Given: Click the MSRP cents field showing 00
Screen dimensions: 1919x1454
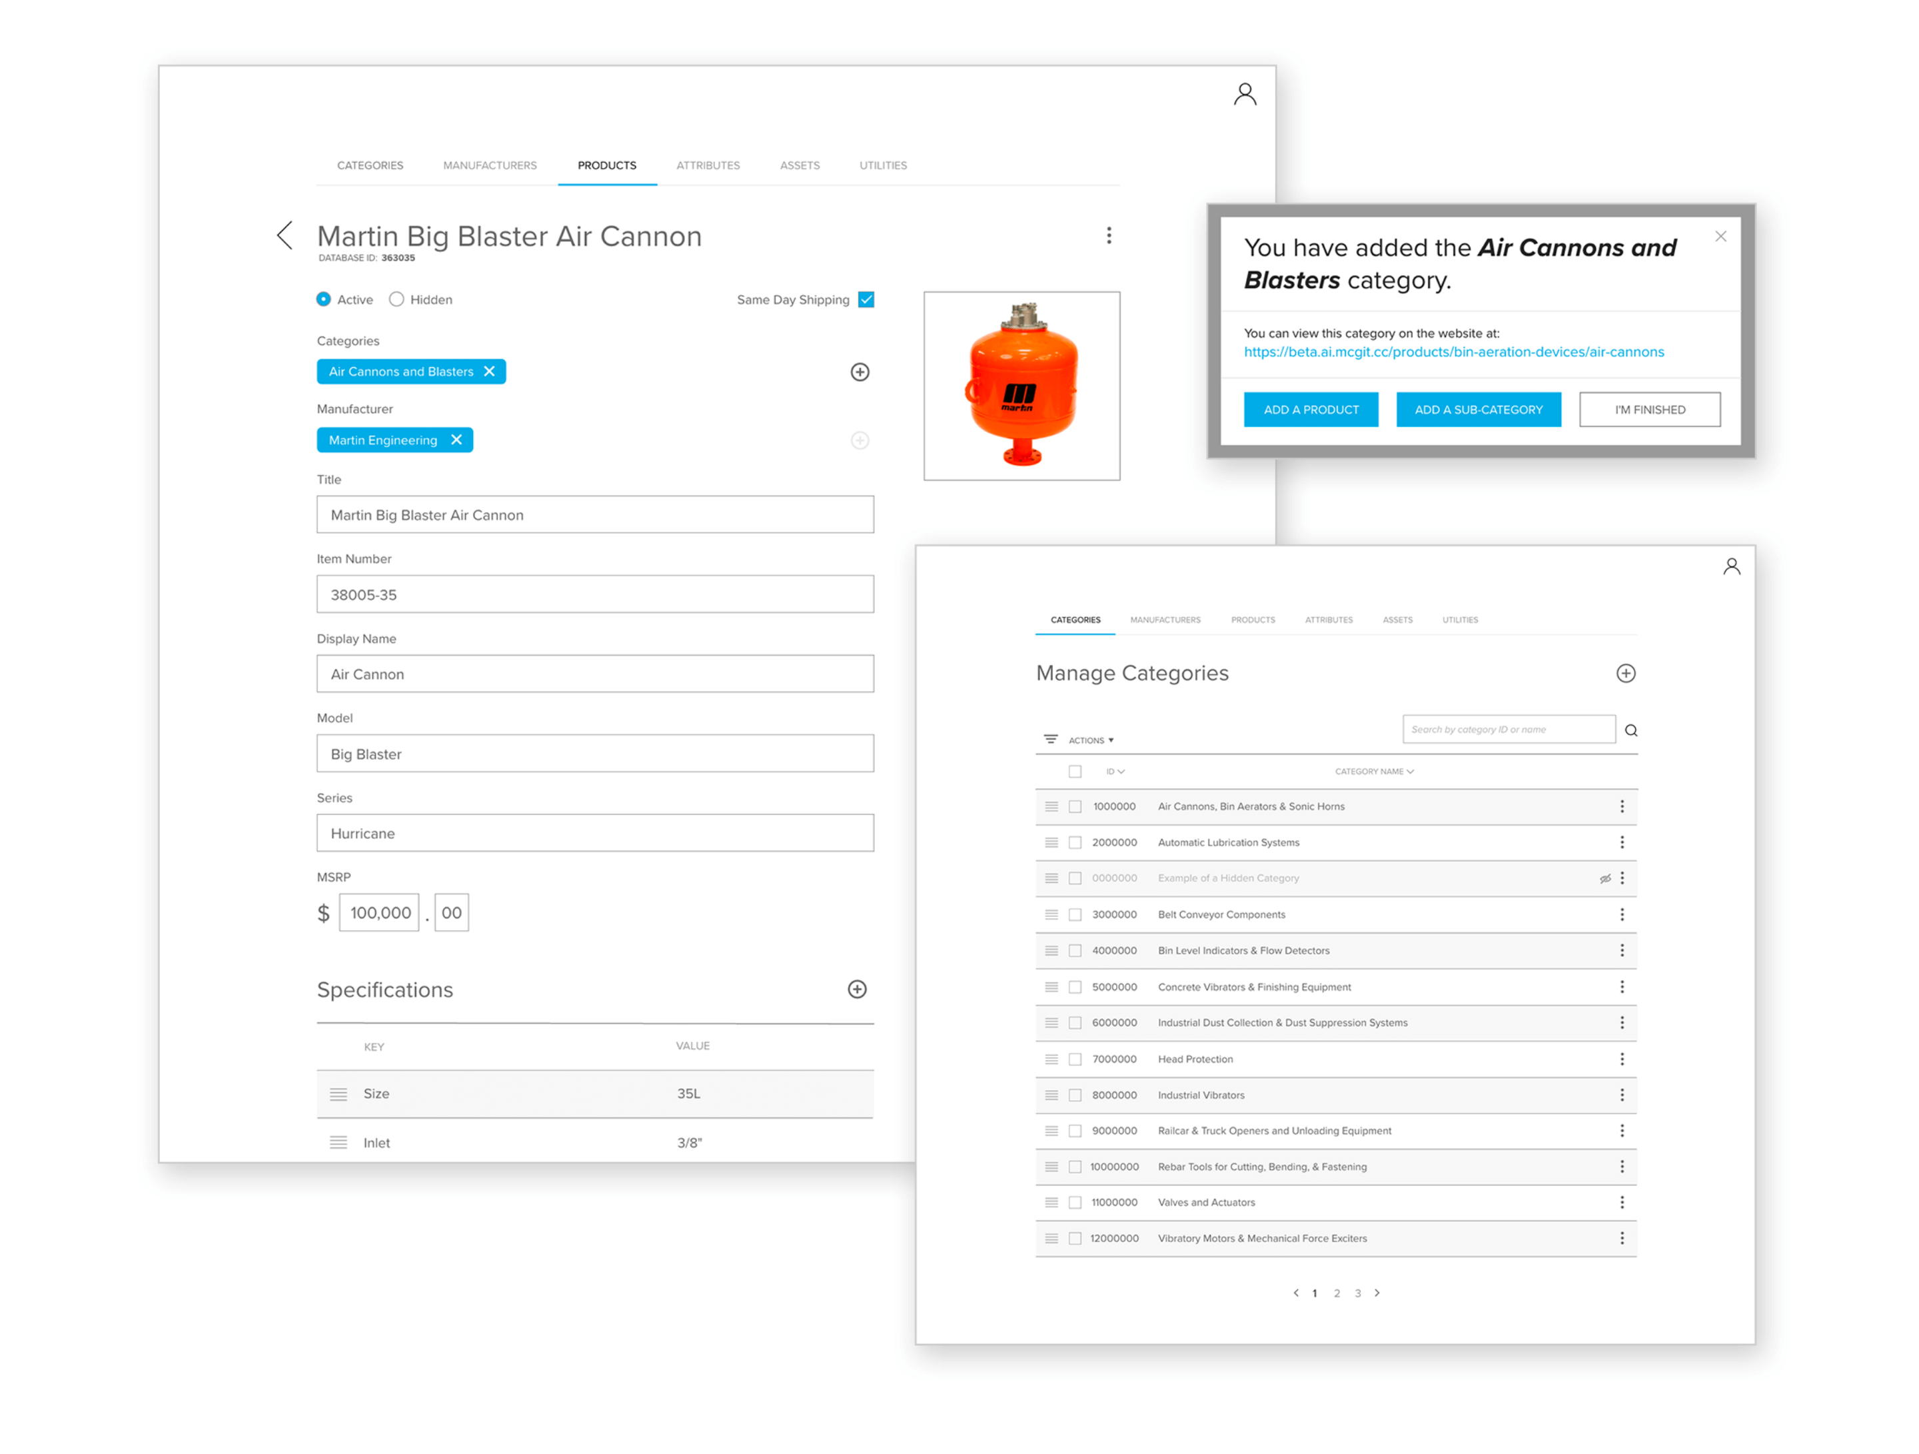Looking at the screenshot, I should pos(451,913).
